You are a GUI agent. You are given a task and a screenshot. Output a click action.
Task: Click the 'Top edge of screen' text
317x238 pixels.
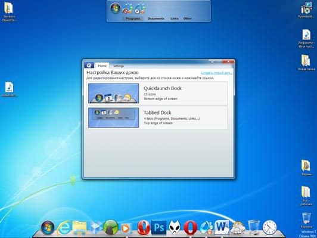pyautogui.click(x=158, y=123)
